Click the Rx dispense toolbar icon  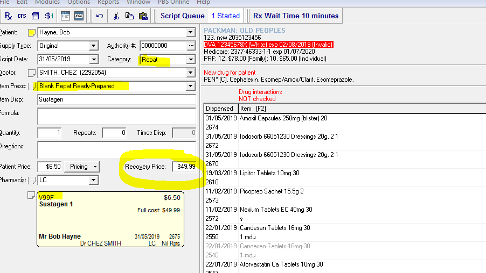[x=8, y=16]
